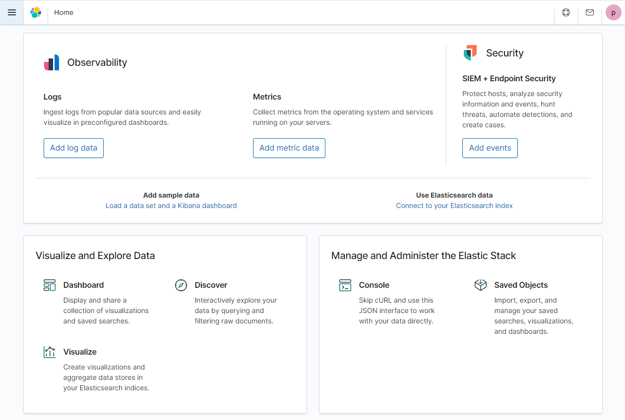Image resolution: width=625 pixels, height=420 pixels.
Task: Click the Add log data button
Action: tap(73, 148)
